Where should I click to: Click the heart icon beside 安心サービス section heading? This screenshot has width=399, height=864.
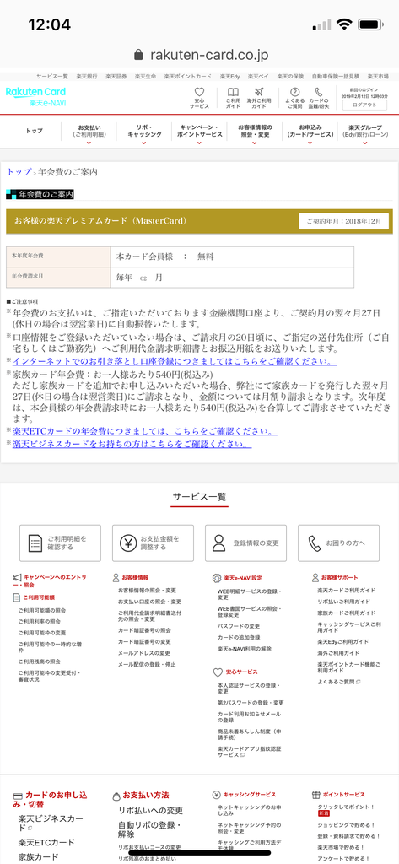coord(218,672)
